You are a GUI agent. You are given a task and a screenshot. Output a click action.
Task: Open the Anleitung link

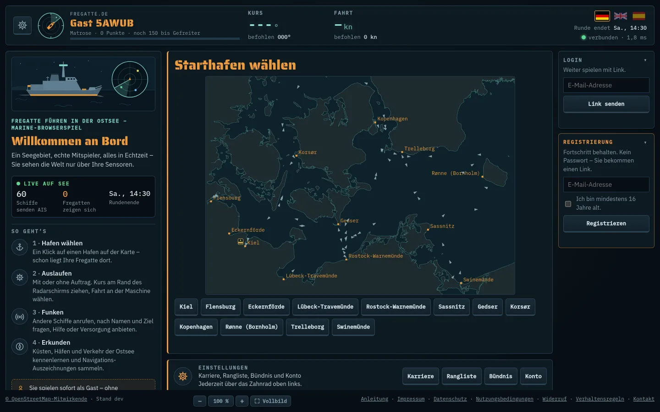374,399
